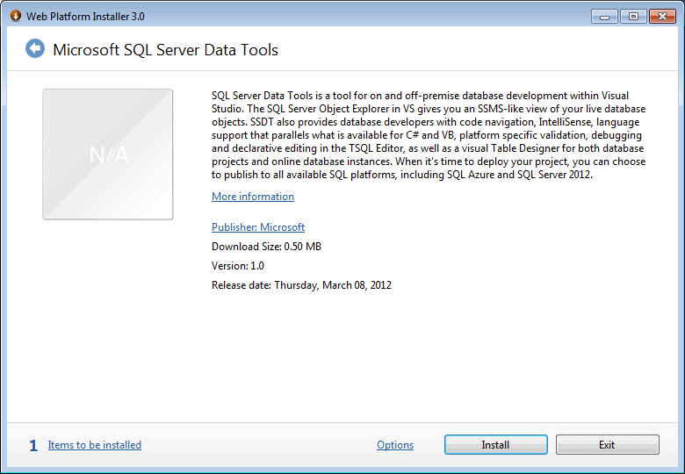Open the Items to be installed link
The height and width of the screenshot is (474, 685).
95,445
